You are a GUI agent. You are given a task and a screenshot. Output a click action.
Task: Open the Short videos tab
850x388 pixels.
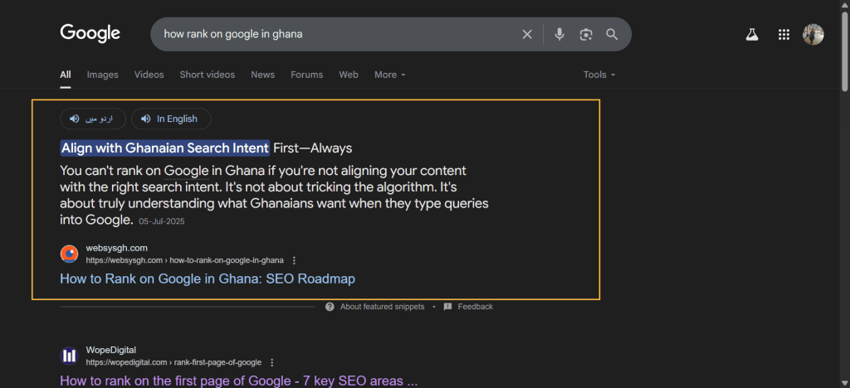208,75
